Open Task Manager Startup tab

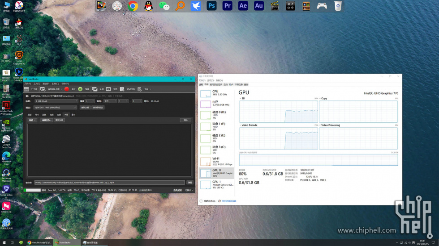click(x=226, y=84)
